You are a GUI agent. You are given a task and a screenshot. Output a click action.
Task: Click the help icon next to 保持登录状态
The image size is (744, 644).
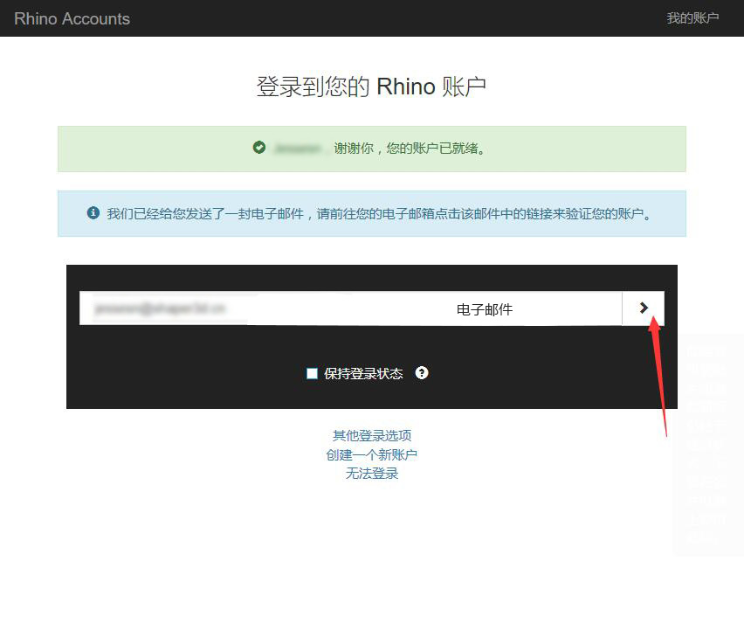[422, 373]
